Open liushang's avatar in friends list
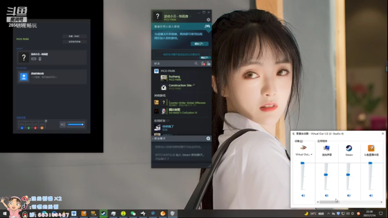The height and width of the screenshot is (218, 388). click(164, 78)
